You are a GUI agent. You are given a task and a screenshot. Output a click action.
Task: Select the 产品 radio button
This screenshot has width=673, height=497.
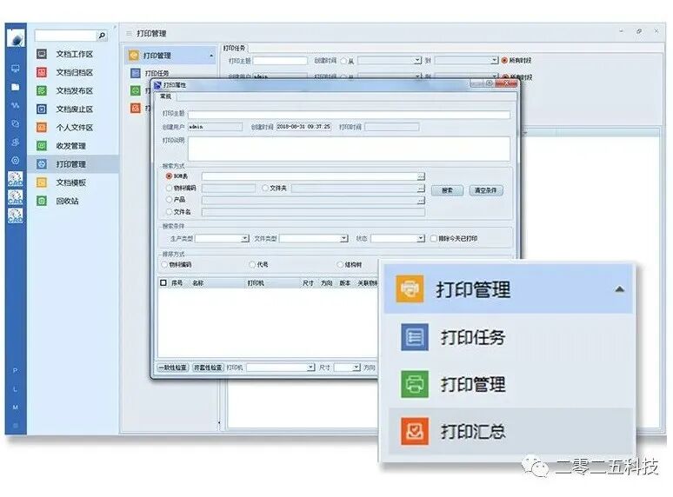coord(169,199)
